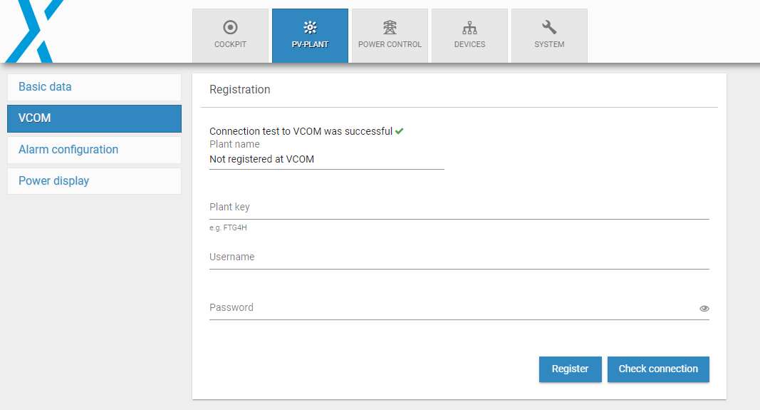Screen dimensions: 760x410
Task: Click the Devices network tree icon
Action: pos(469,28)
